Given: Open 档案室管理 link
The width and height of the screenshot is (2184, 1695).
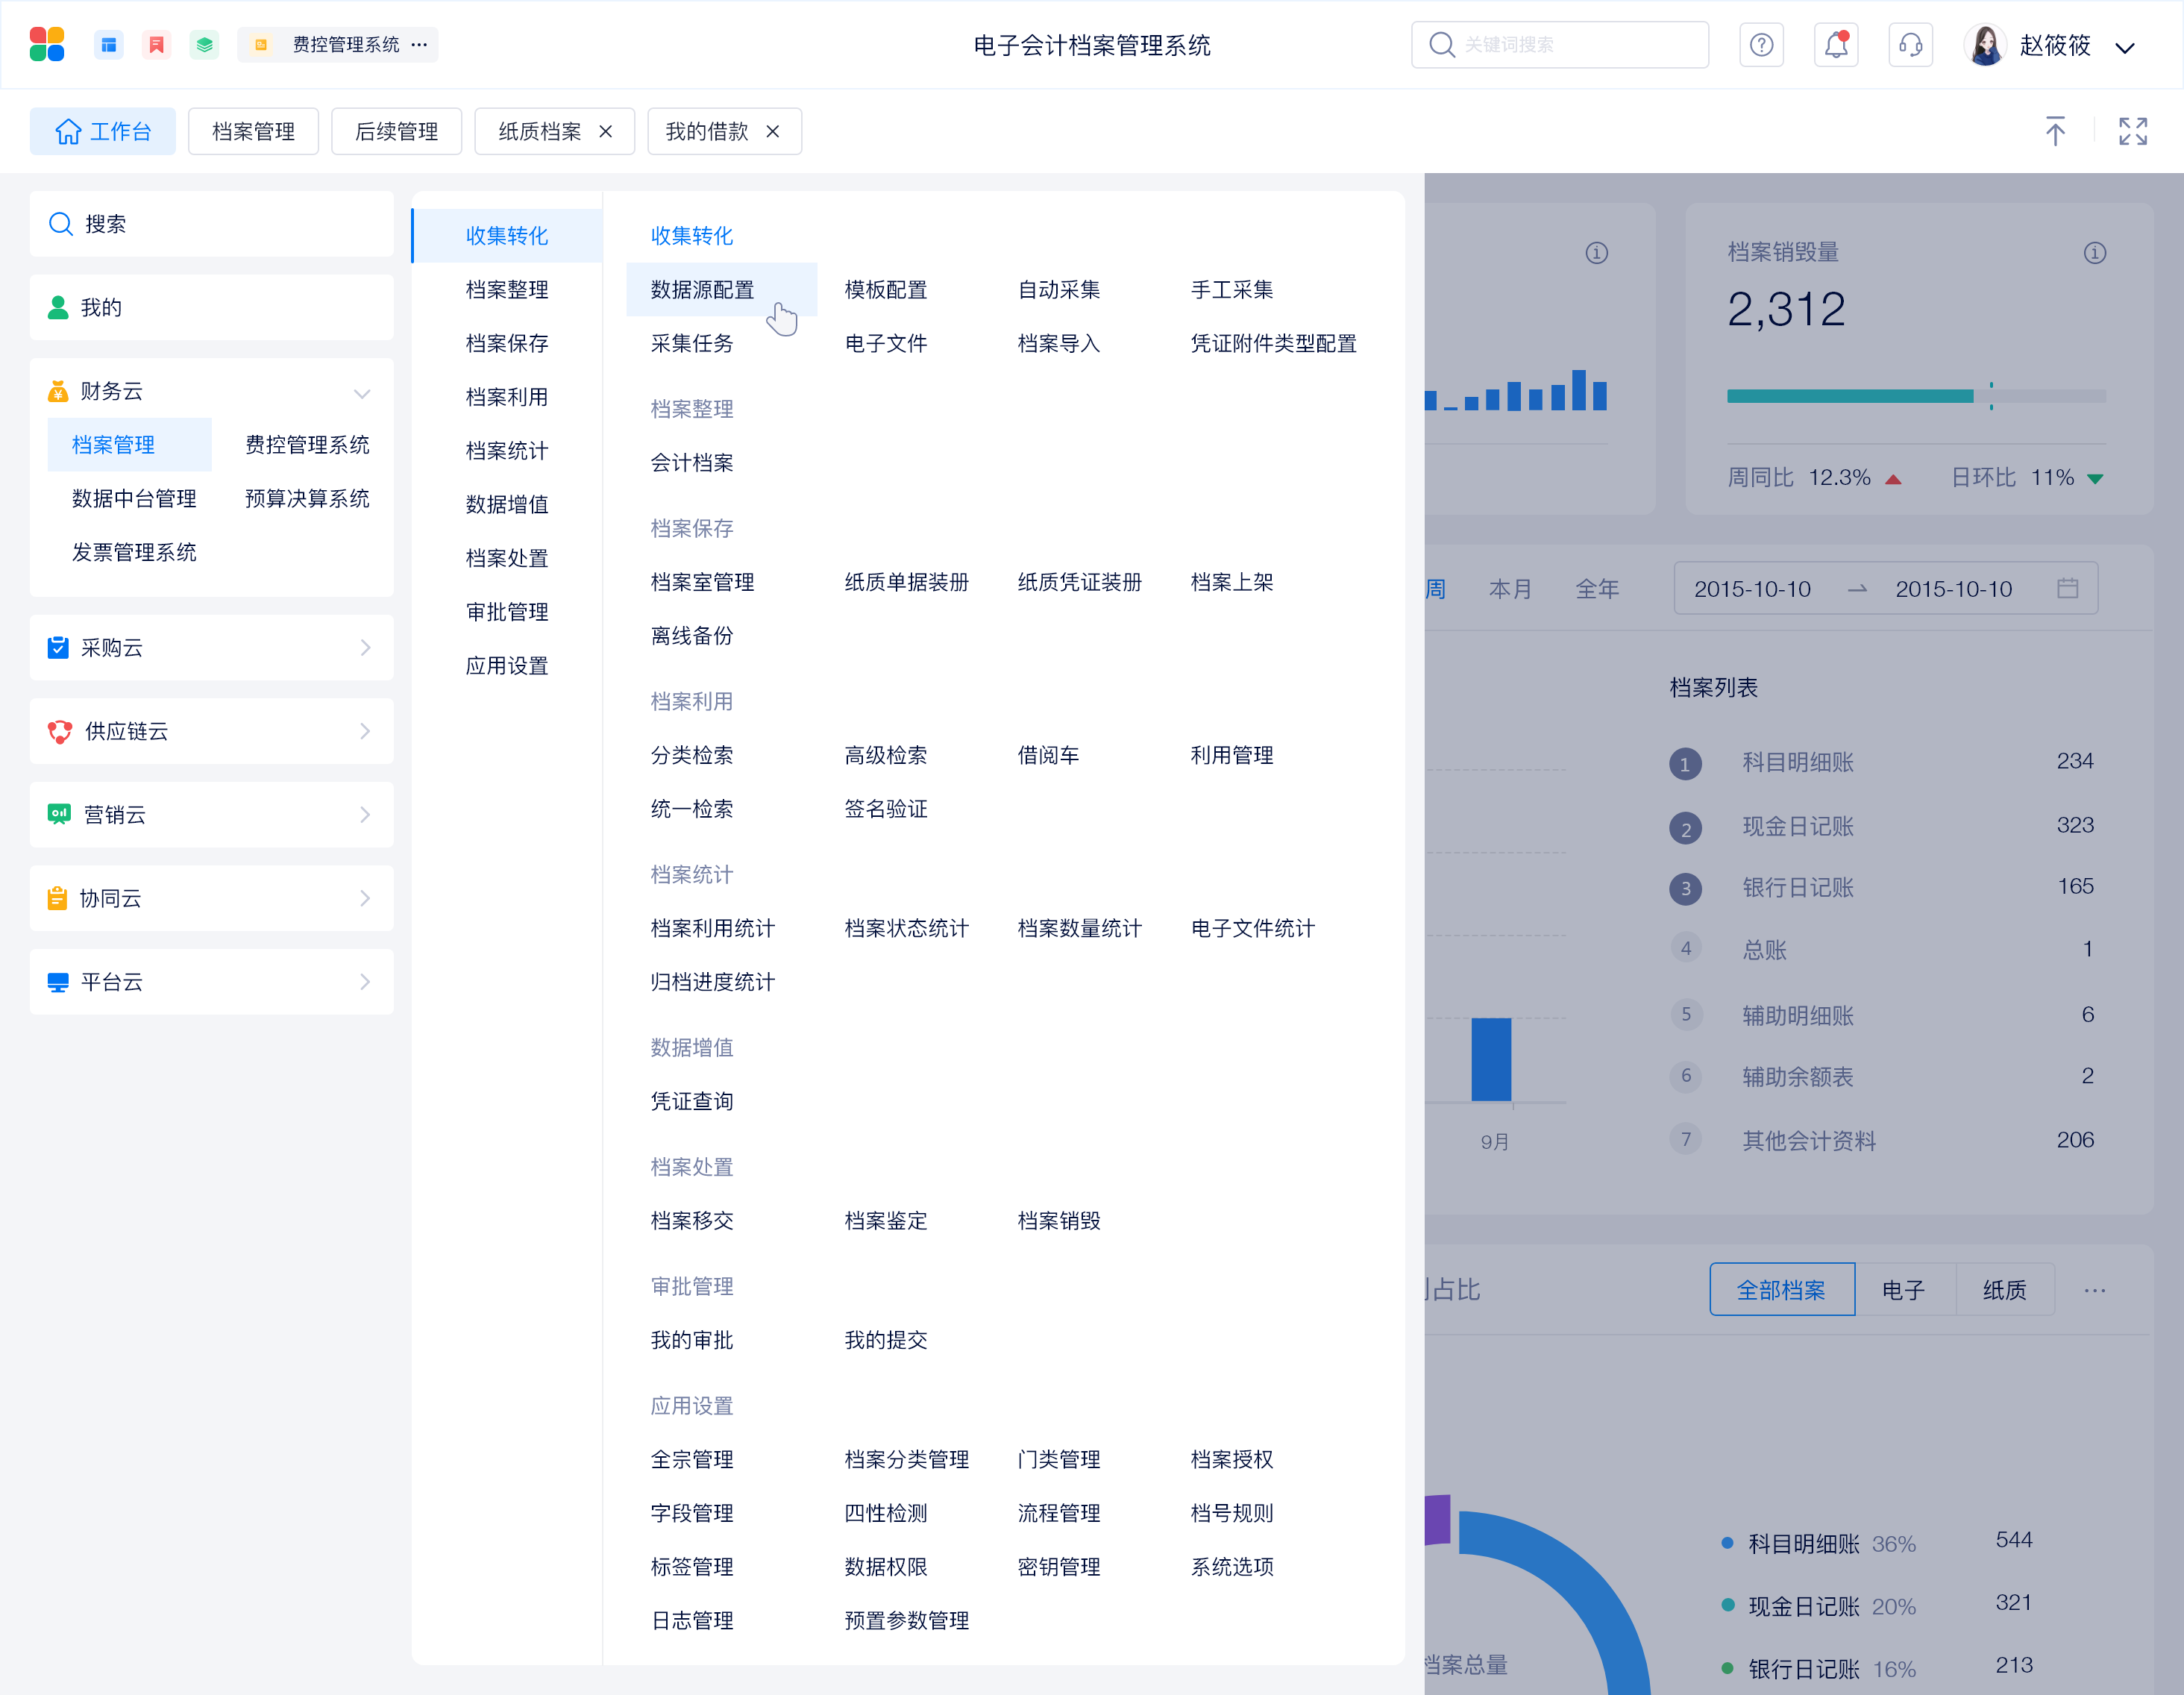Looking at the screenshot, I should pos(702,582).
